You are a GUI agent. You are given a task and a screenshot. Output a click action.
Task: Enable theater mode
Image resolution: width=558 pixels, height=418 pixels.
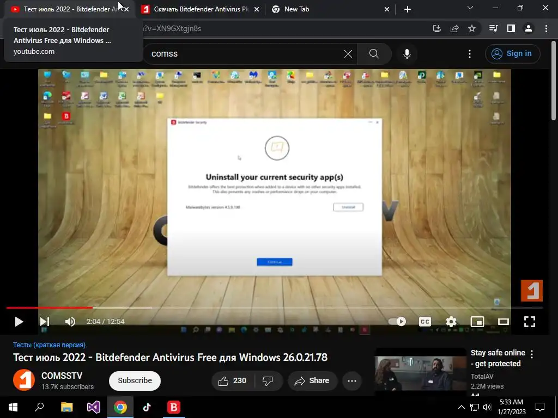[503, 322]
